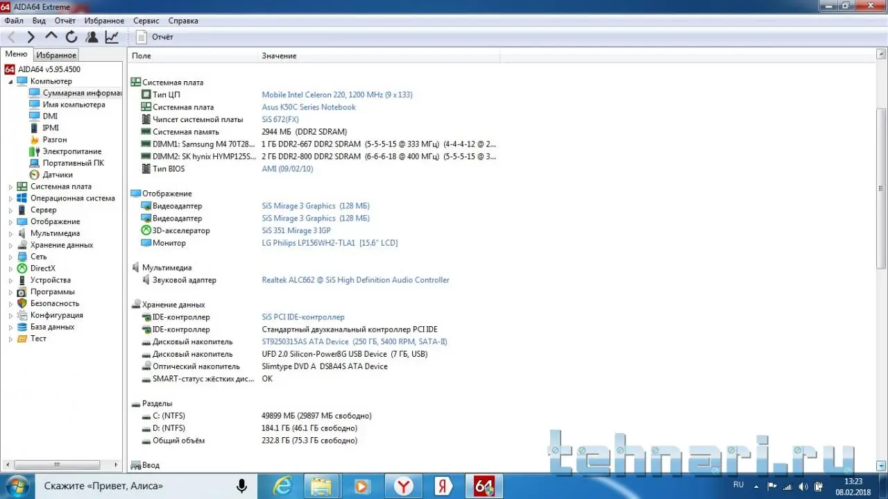Viewport: 888px width, 499px height.
Task: Open Asus K50C Series Notebook link
Action: (x=309, y=107)
